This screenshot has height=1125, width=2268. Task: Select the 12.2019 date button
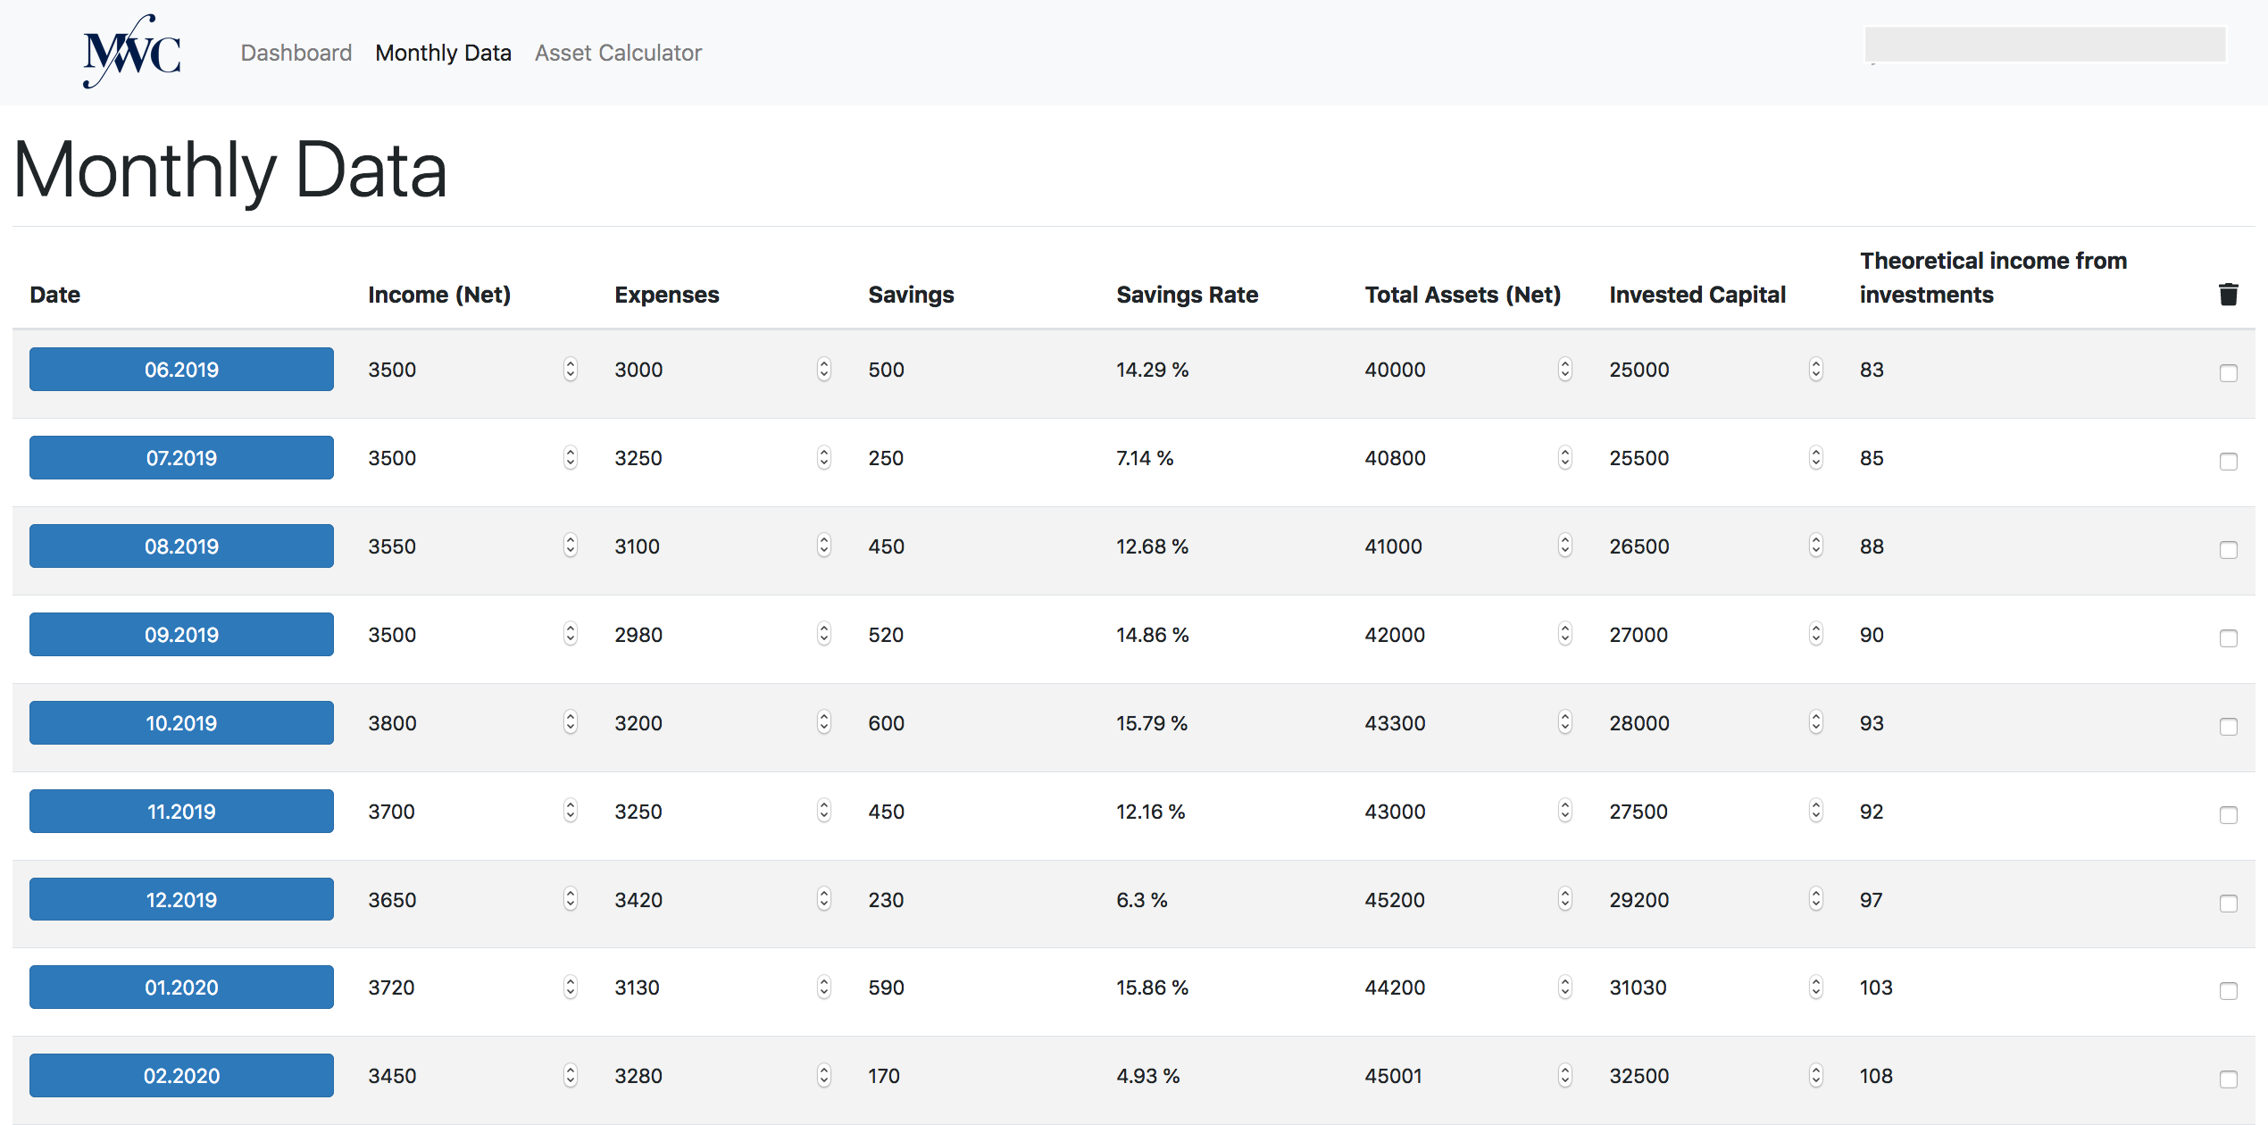[x=181, y=899]
